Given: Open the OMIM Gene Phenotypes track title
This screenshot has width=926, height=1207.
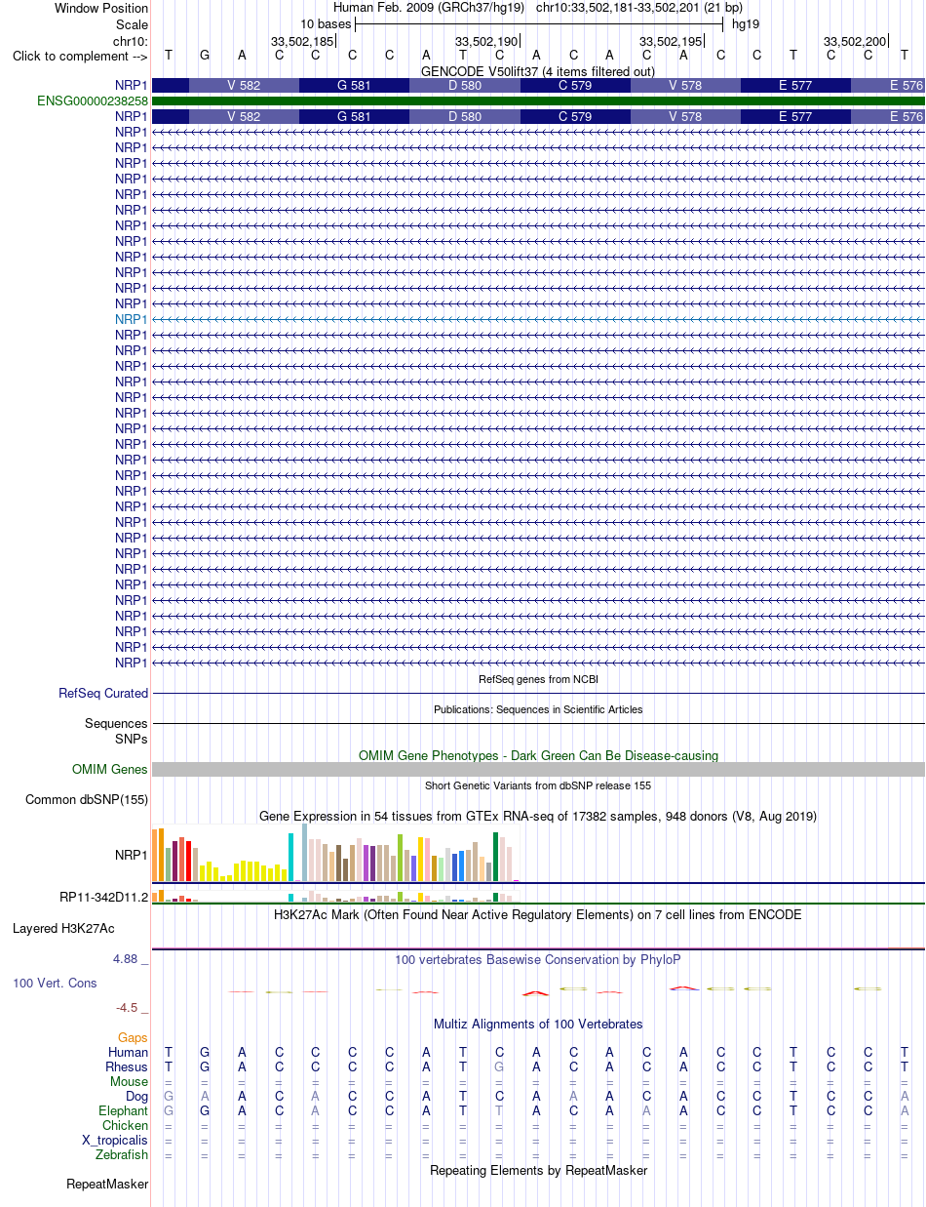Looking at the screenshot, I should click(538, 755).
